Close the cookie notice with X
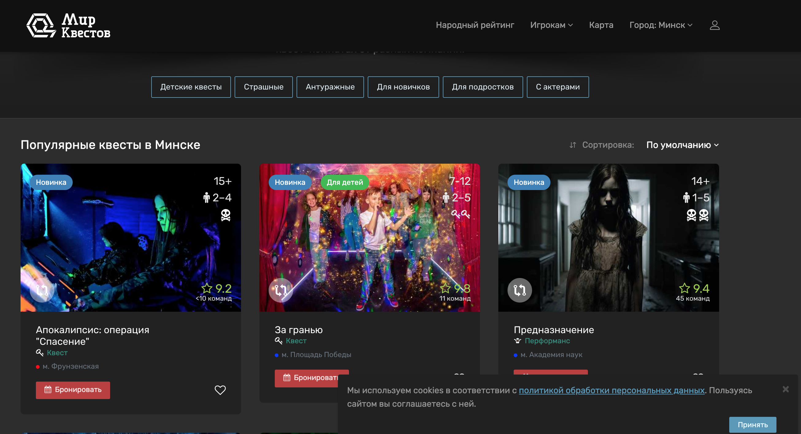The height and width of the screenshot is (434, 801). pos(786,389)
